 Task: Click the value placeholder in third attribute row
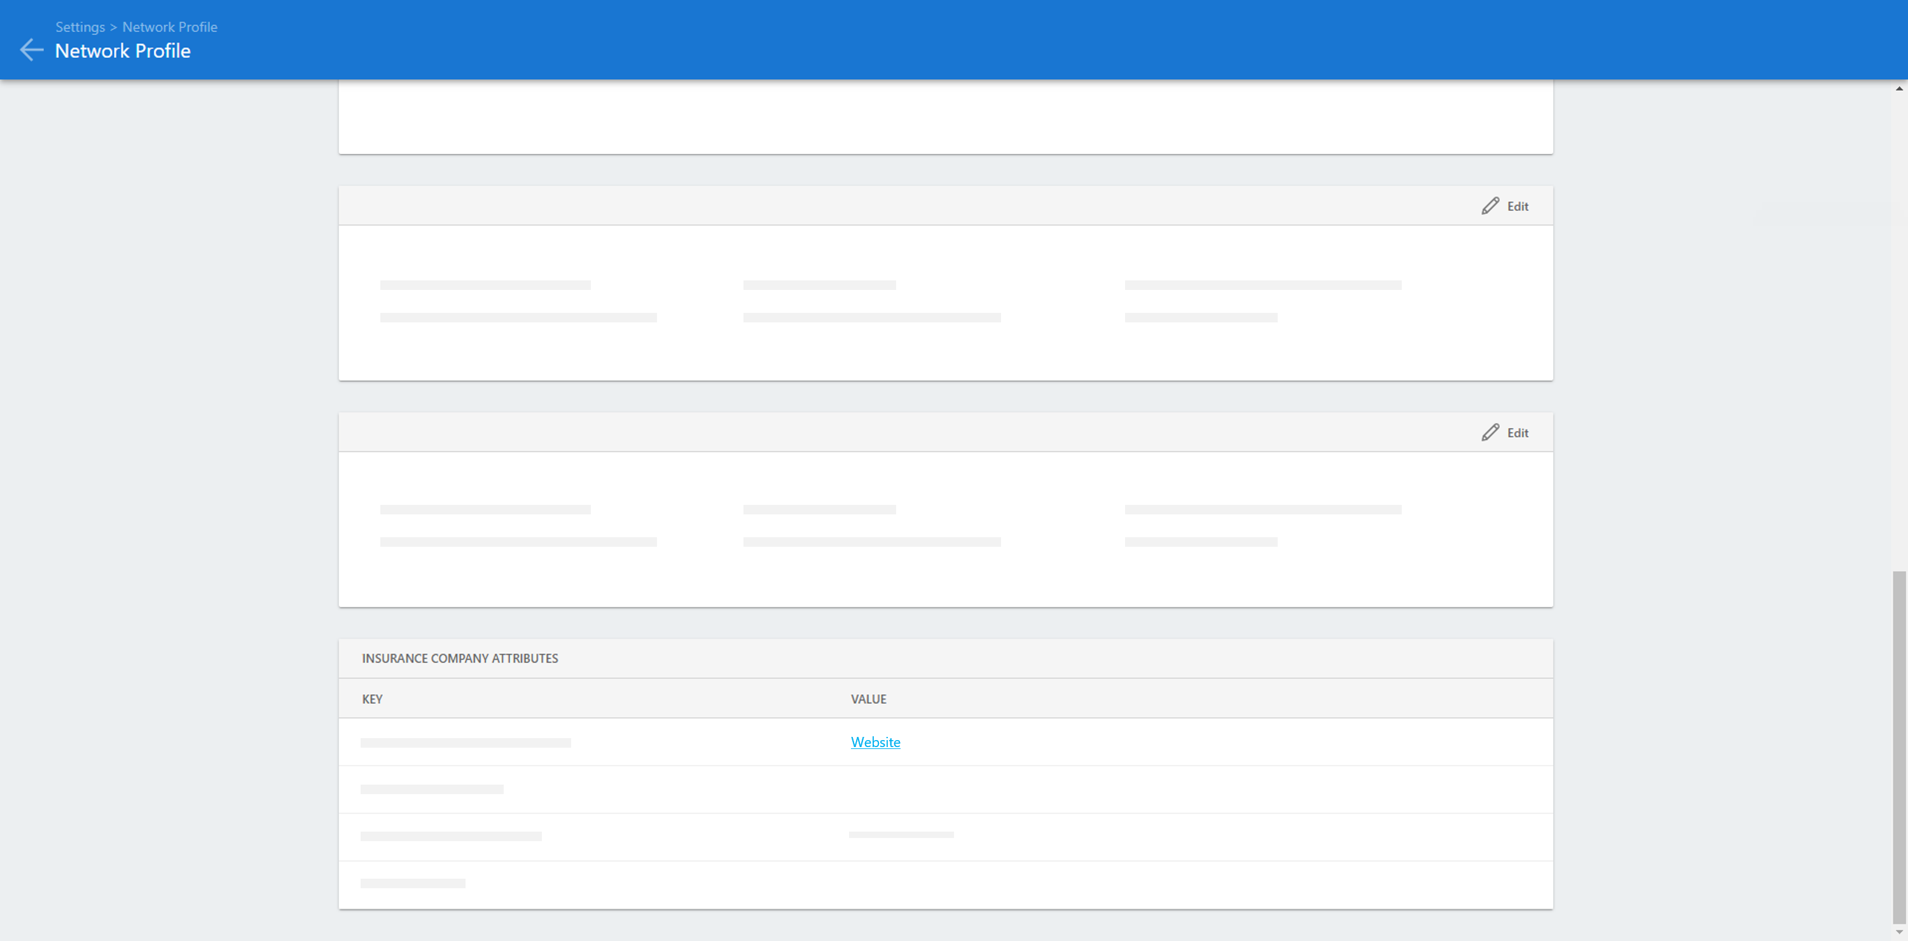coord(901,835)
